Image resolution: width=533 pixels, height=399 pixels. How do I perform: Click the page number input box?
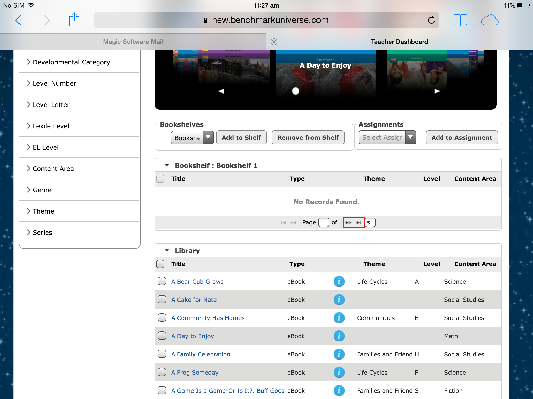pos(323,223)
